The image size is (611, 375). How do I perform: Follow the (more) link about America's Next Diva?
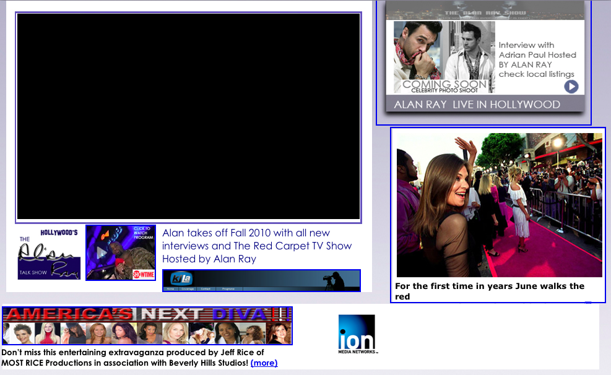[x=264, y=363]
